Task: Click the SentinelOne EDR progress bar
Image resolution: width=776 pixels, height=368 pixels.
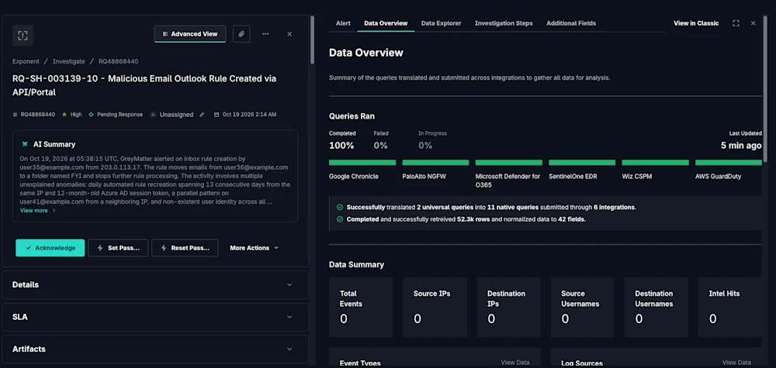Action: [582, 163]
